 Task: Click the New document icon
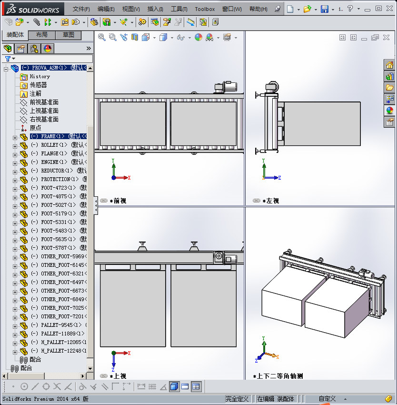pyautogui.click(x=290, y=9)
